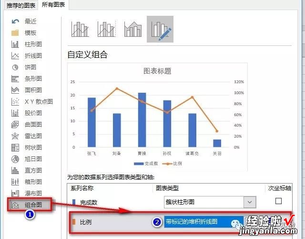Image resolution: width=305 pixels, height=239 pixels.
Task: Choose the 雷达图 radar chart type
Action: (x=27, y=136)
